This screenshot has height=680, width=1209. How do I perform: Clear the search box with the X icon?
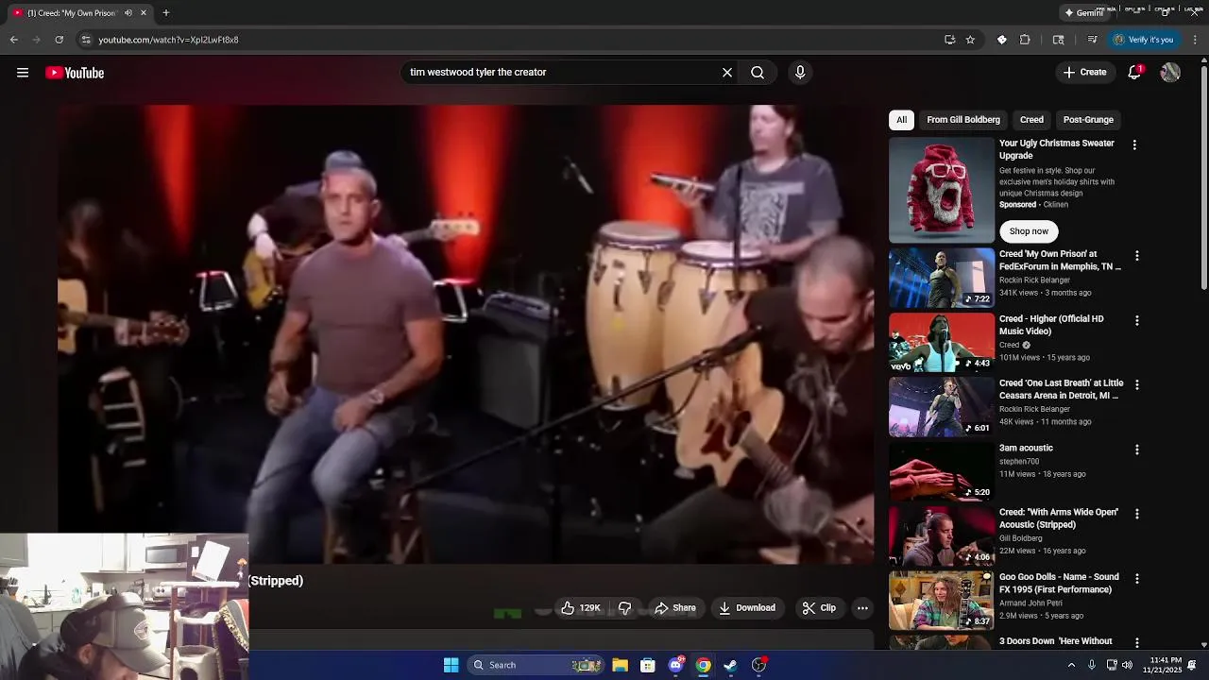727,73
